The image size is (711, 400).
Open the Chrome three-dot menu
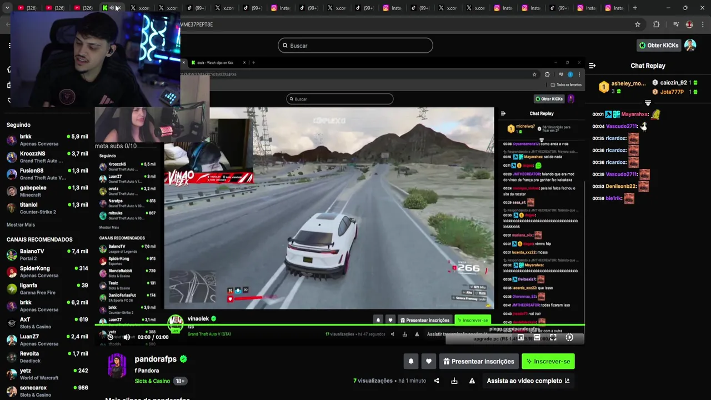[703, 24]
